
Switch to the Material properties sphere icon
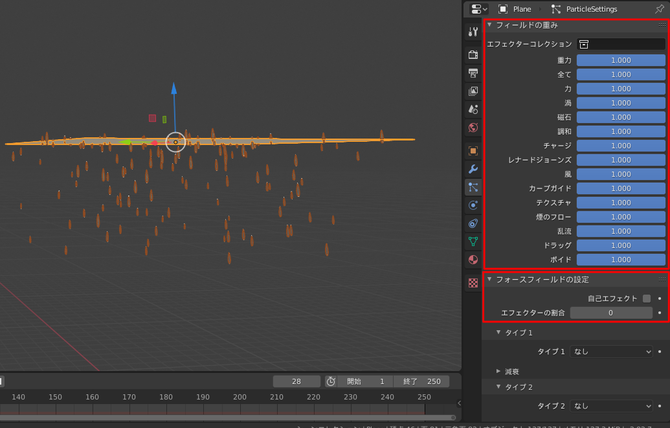point(473,260)
